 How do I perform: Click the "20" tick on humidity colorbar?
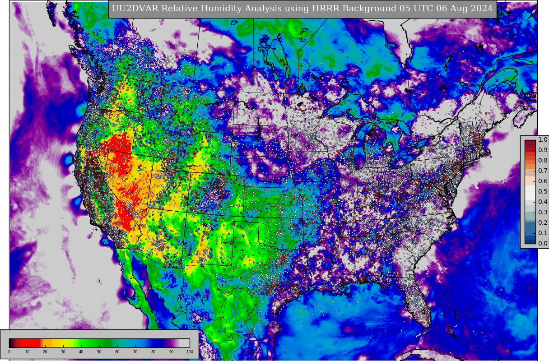(x=45, y=352)
